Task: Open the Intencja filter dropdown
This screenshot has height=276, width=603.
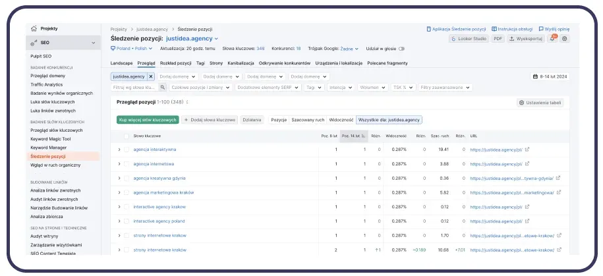Action: (340, 87)
